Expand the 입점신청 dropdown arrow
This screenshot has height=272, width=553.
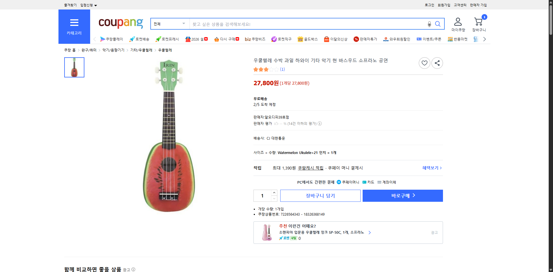point(96,5)
